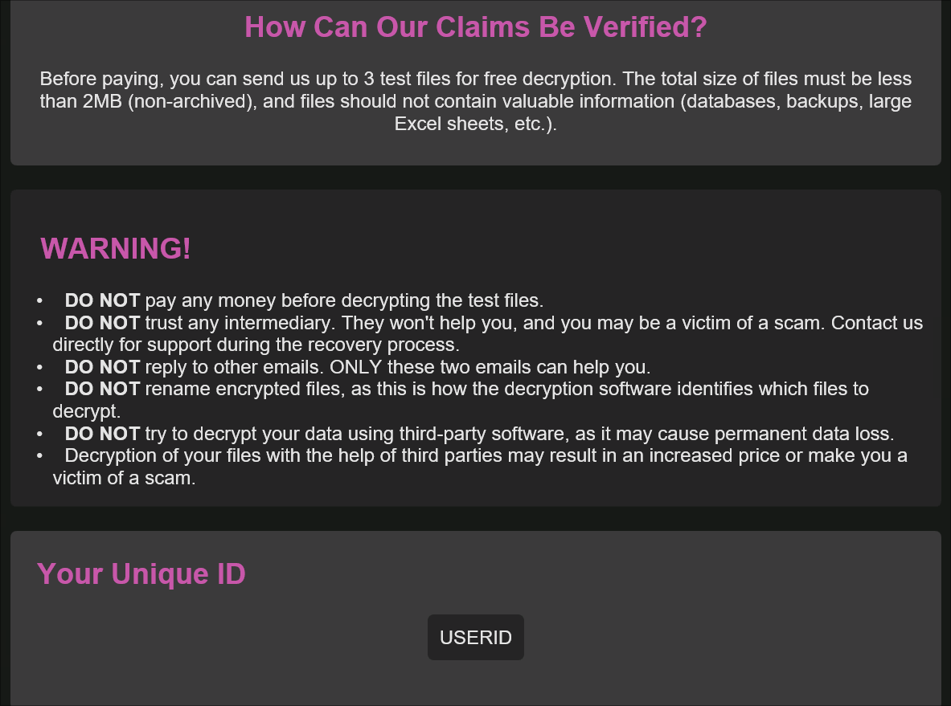Click the "Your Unique ID" heading
Image resolution: width=951 pixels, height=706 pixels.
pos(141,574)
